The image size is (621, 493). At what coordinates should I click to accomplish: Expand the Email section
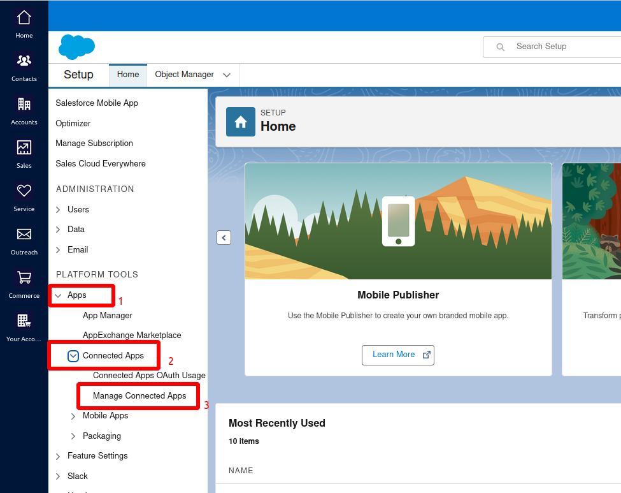tap(58, 249)
